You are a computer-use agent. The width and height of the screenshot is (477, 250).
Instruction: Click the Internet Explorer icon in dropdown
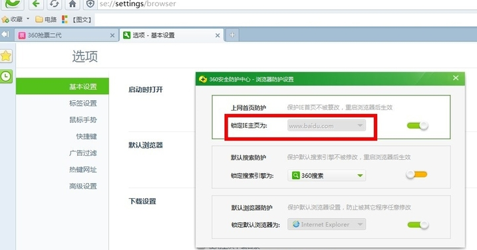(x=295, y=224)
